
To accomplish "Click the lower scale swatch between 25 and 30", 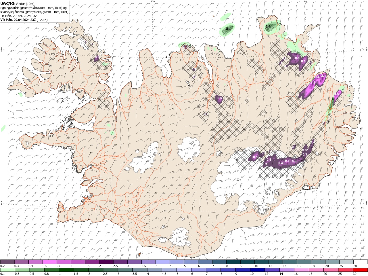I will pos(346,270).
